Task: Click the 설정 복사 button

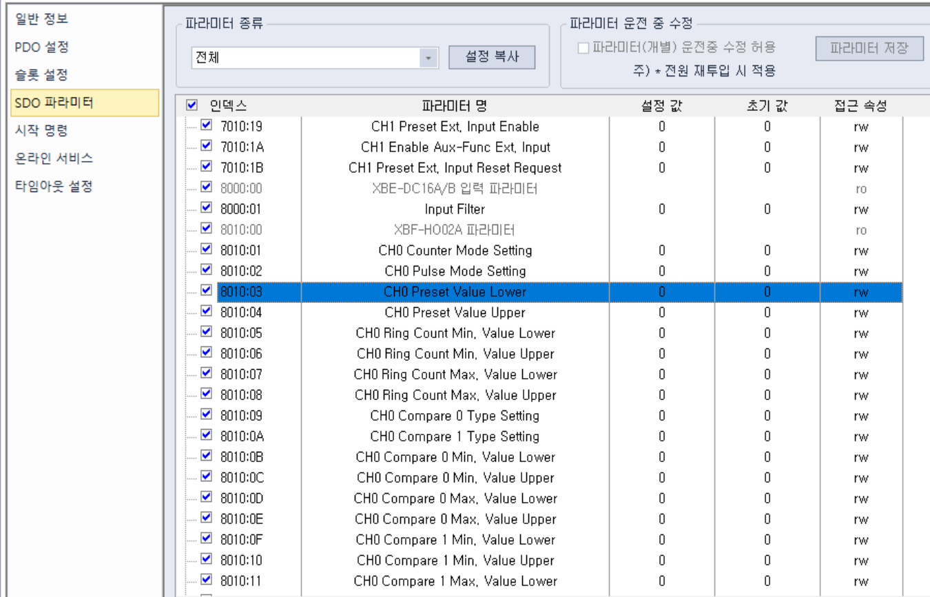Action: point(492,57)
